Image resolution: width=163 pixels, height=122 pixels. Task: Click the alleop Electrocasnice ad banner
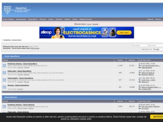87,33
